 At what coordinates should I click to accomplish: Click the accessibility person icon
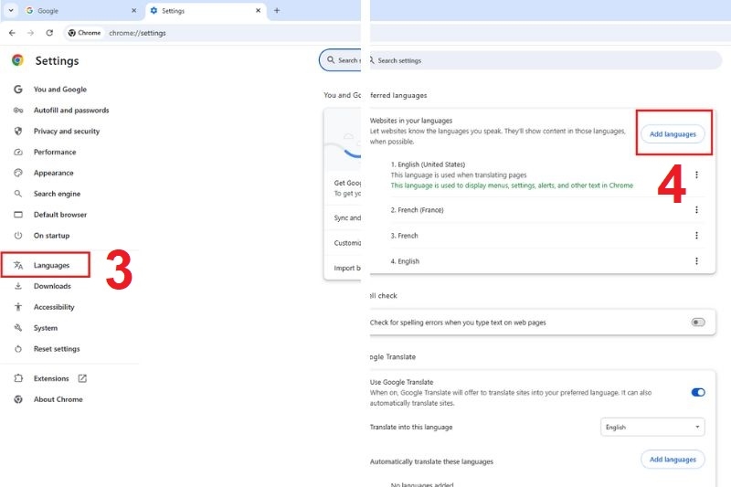18,307
